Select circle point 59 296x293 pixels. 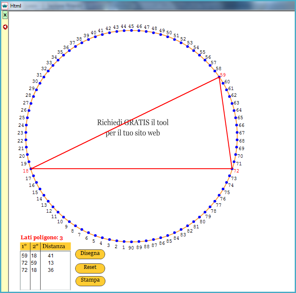[x=219, y=77]
